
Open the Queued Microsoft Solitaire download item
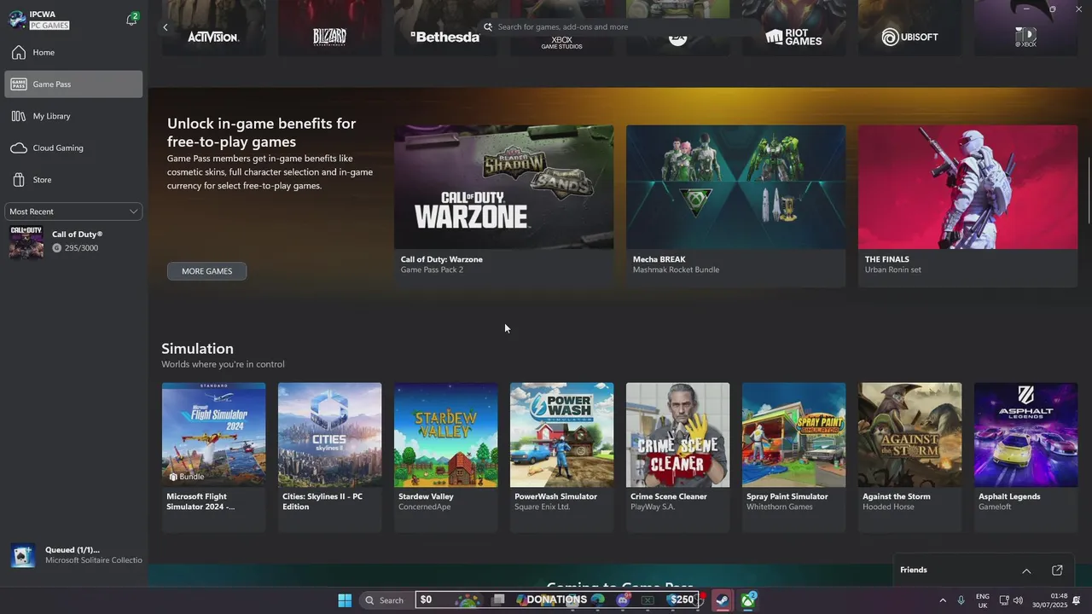[x=75, y=555]
